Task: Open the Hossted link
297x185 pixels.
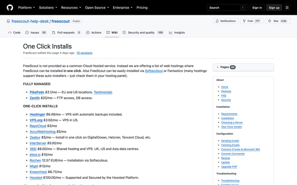Action: (36, 178)
